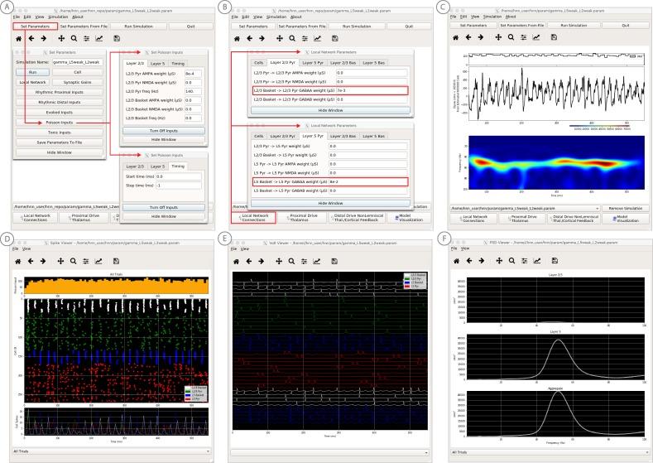The image size is (653, 463).
Task: Click Save Parameters To File button
Action: coord(60,142)
